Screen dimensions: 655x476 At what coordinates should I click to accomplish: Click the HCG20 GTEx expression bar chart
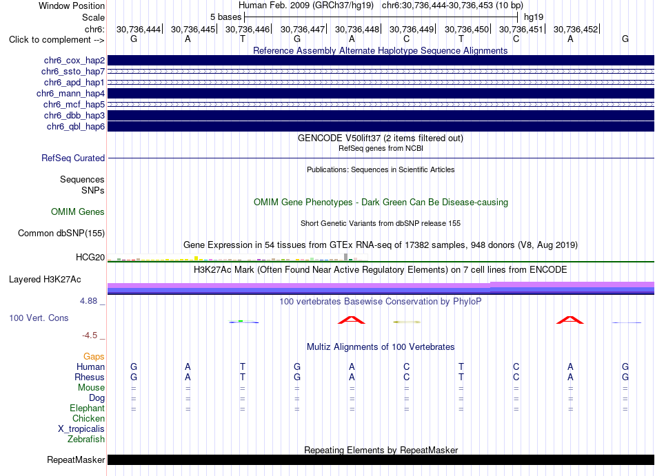tap(238, 258)
